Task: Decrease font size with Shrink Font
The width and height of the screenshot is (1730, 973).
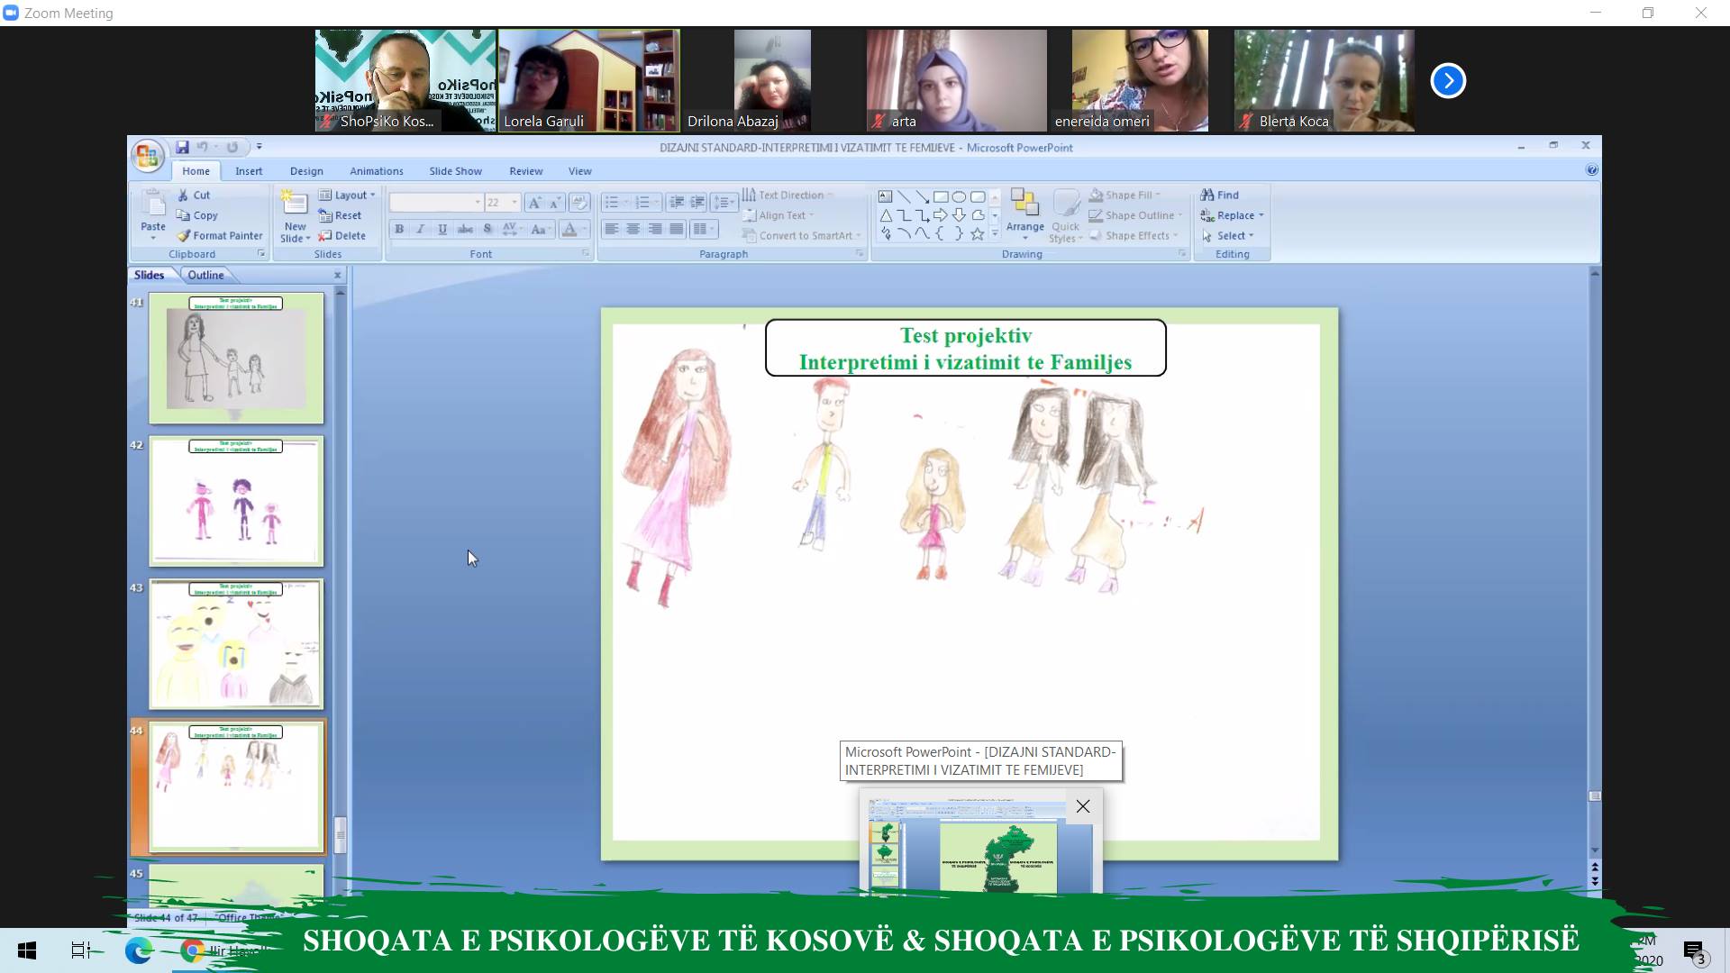Action: coord(555,202)
